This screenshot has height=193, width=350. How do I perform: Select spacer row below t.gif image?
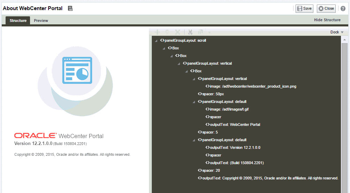tap(214, 117)
